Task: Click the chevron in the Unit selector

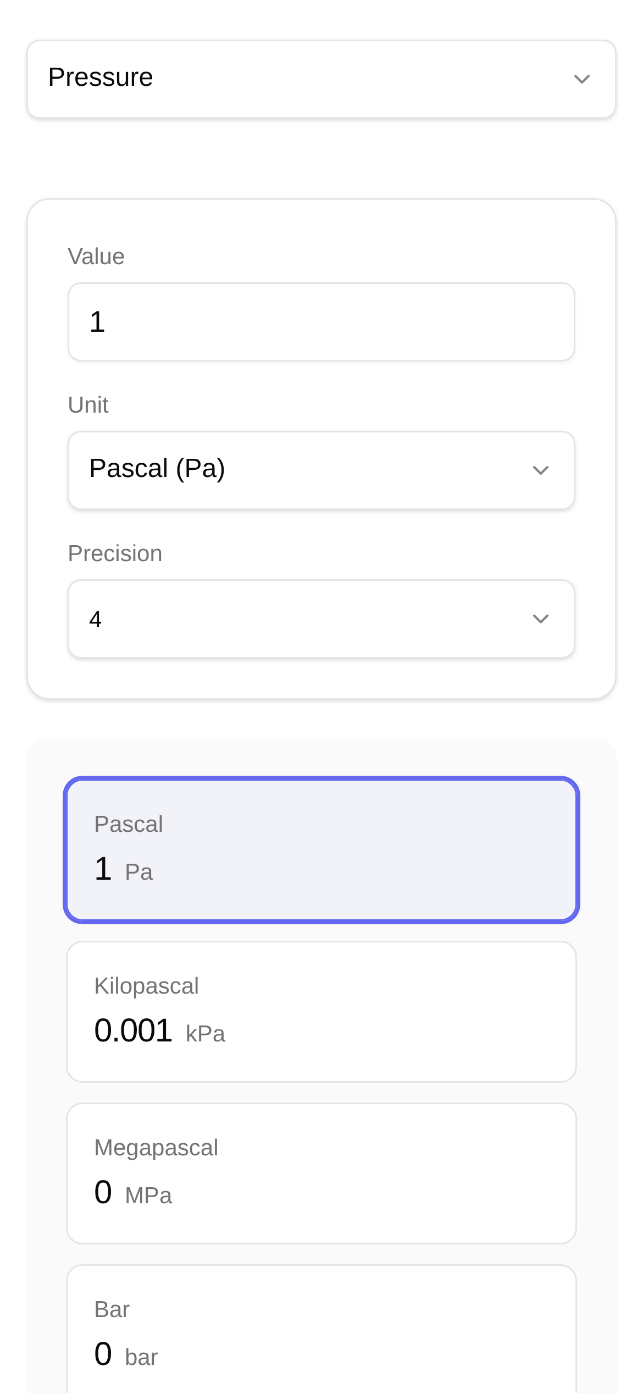Action: click(541, 470)
